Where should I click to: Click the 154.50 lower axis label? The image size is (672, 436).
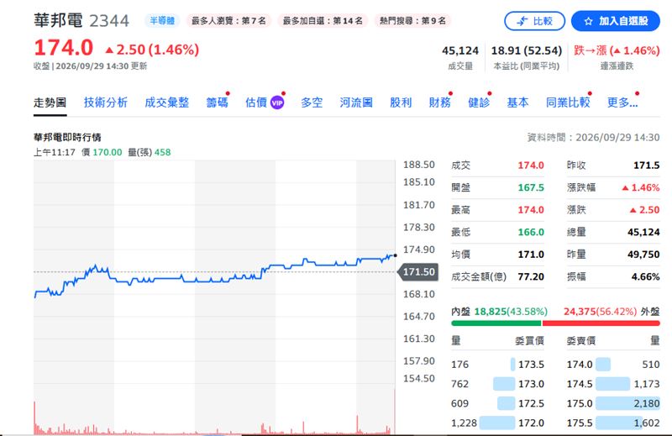(418, 379)
